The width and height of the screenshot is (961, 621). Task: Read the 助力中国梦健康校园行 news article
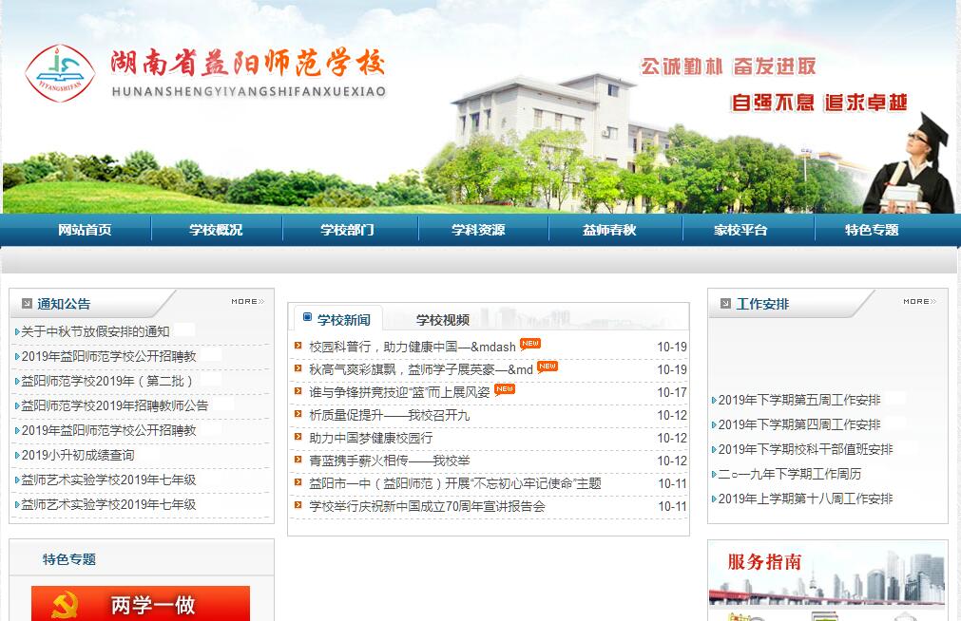tap(371, 438)
